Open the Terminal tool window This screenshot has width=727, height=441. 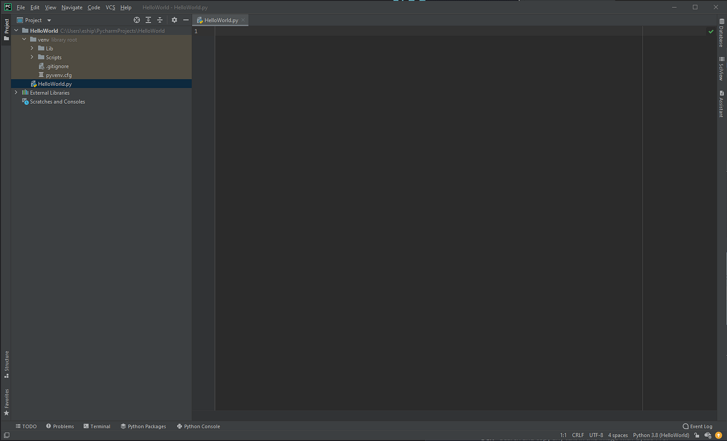97,427
